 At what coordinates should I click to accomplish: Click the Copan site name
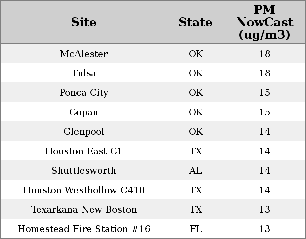[x=84, y=112]
